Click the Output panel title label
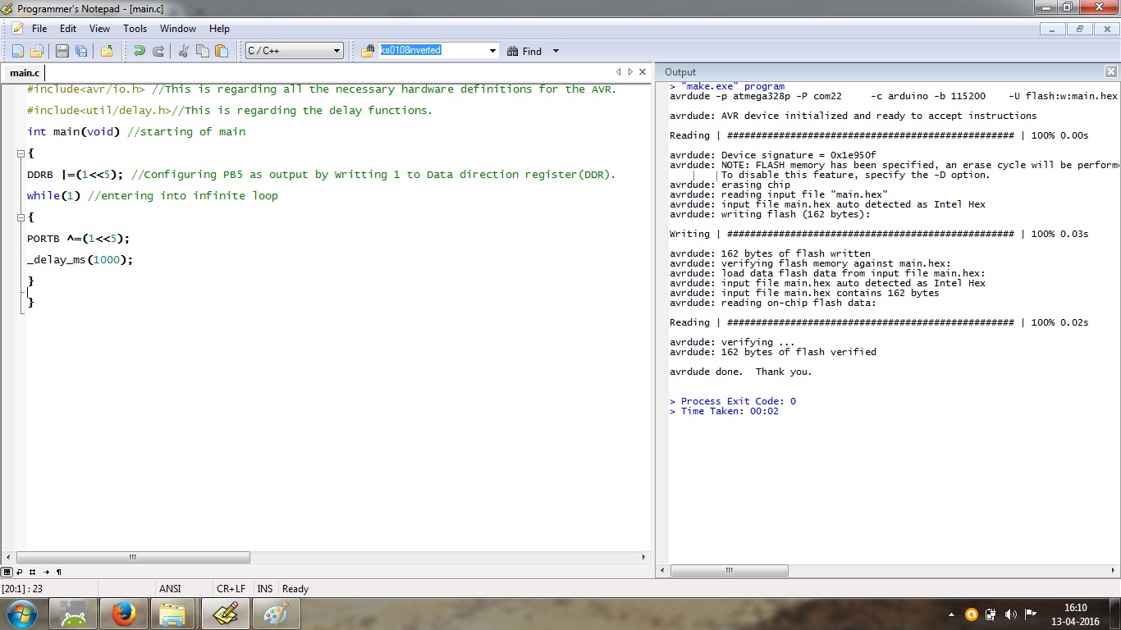1121x630 pixels. point(680,72)
